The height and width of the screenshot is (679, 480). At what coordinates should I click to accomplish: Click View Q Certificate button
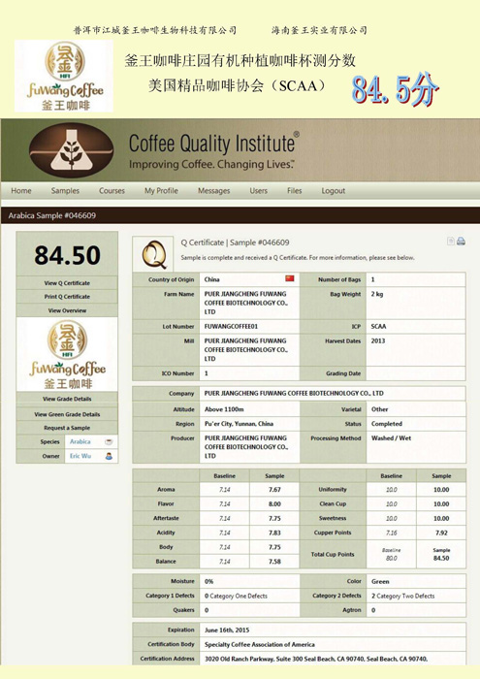point(67,283)
